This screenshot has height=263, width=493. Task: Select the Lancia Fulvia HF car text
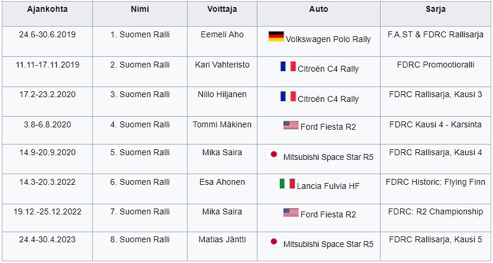point(328,185)
